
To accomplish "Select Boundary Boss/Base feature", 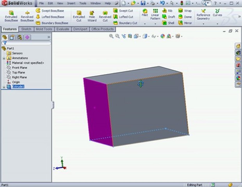I will pyautogui.click(x=52, y=23).
